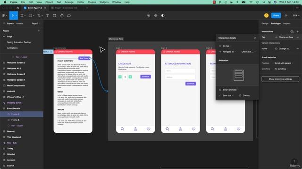Search layers using magnifier icon
This screenshot has height=169, width=302.
[4, 23]
